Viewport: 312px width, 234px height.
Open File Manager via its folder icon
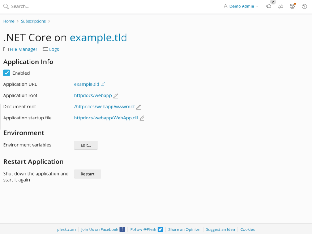5,49
